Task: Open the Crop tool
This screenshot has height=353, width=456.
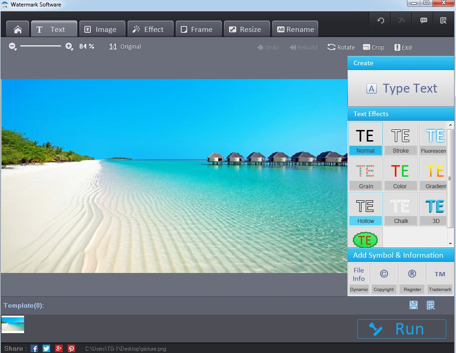Action: 373,47
